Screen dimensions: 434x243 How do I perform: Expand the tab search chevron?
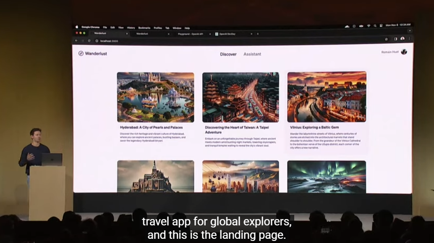point(410,31)
